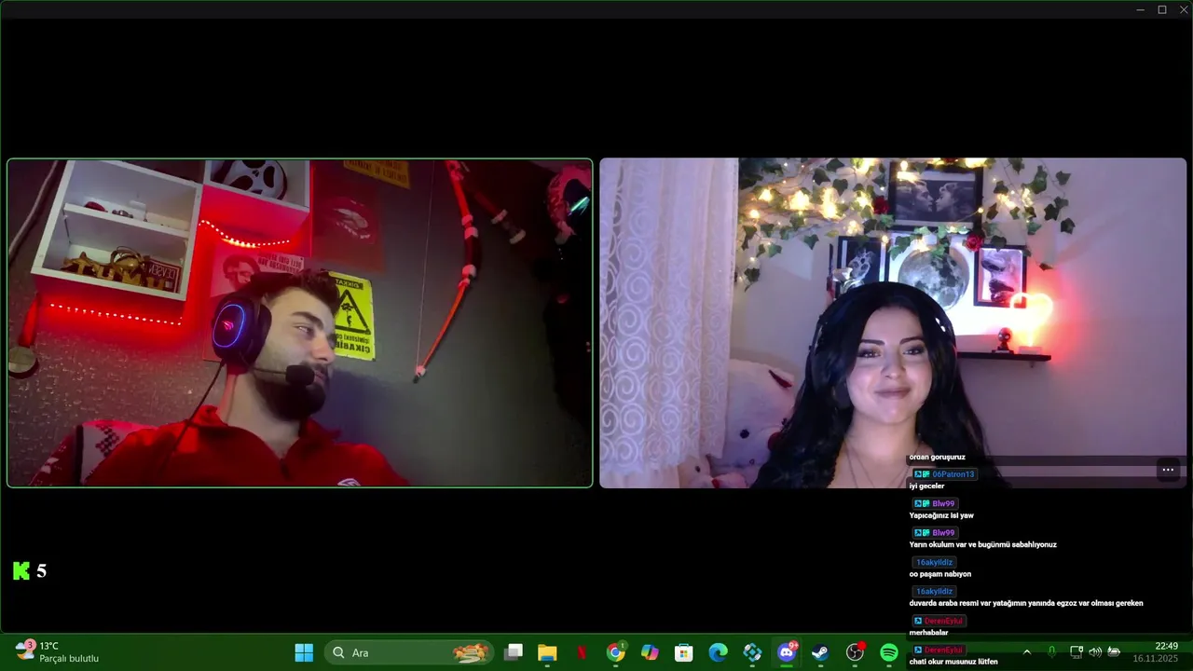Image resolution: width=1193 pixels, height=671 pixels.
Task: Open Microsoft Store from the taskbar
Action: pyautogui.click(x=684, y=652)
